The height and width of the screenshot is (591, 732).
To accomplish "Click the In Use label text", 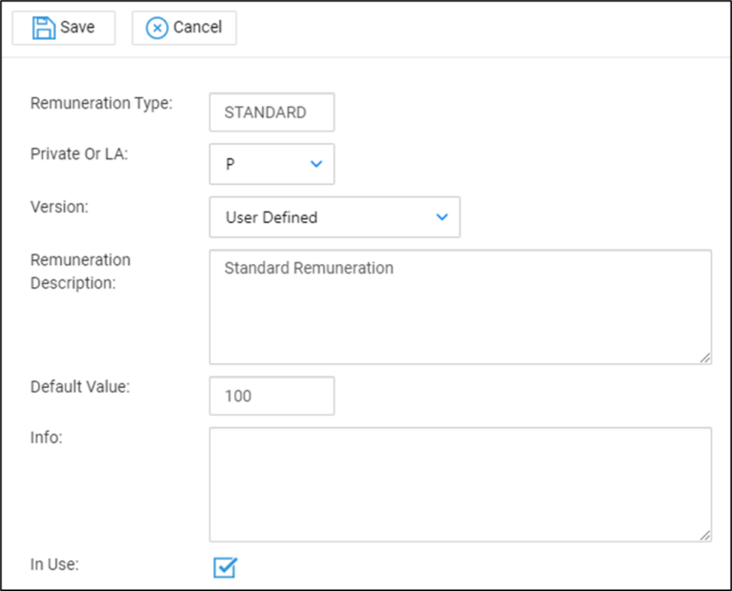I will (x=54, y=564).
